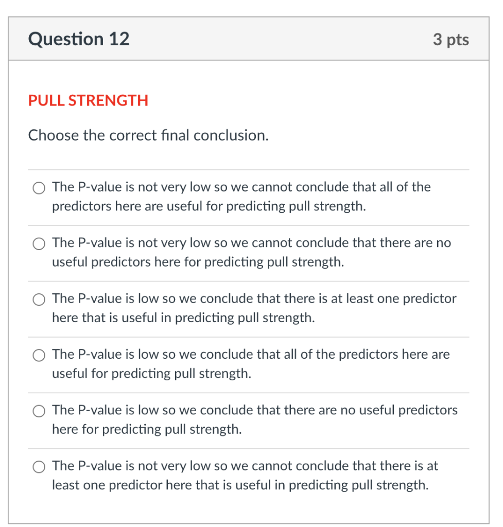503x527 pixels.
Task: Select the option stating we cannot conclude no useful predictors
Action: pos(39,243)
